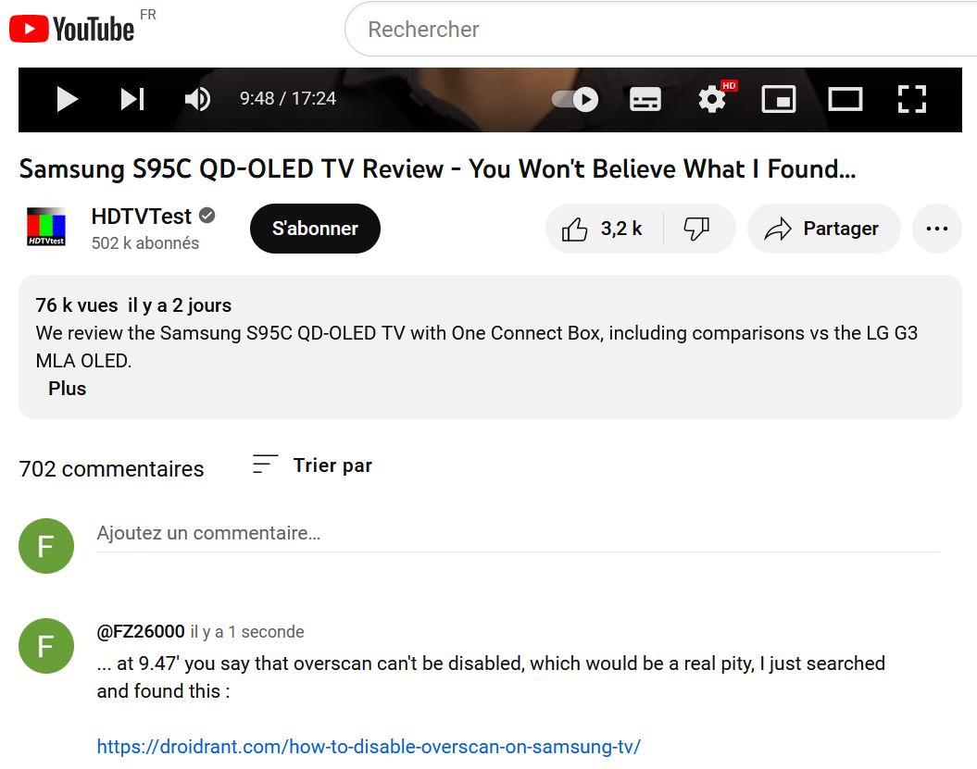This screenshot has width=977, height=769.
Task: Focus the Rechercher search field
Action: coord(660,30)
